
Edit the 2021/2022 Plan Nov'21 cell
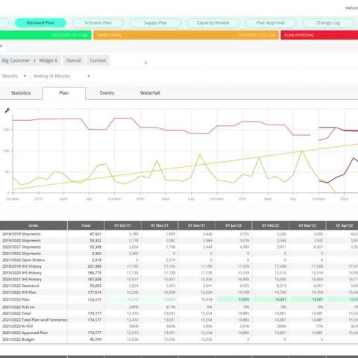click(160, 300)
